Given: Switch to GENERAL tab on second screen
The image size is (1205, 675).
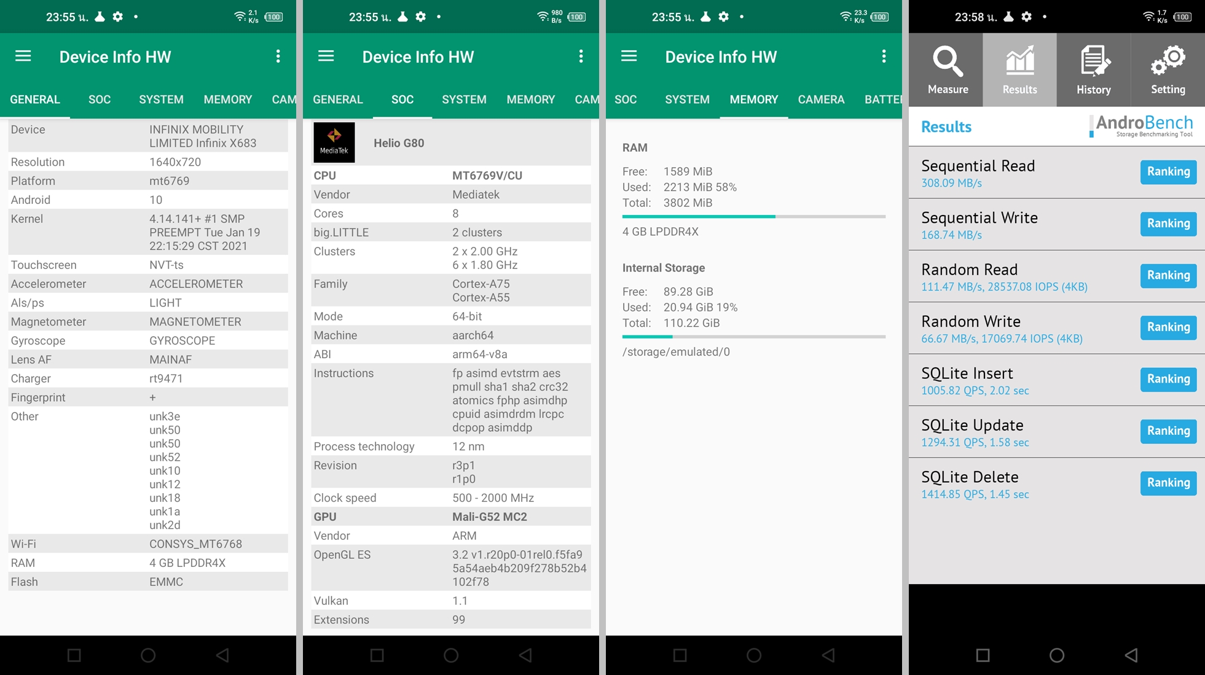Looking at the screenshot, I should (x=338, y=99).
